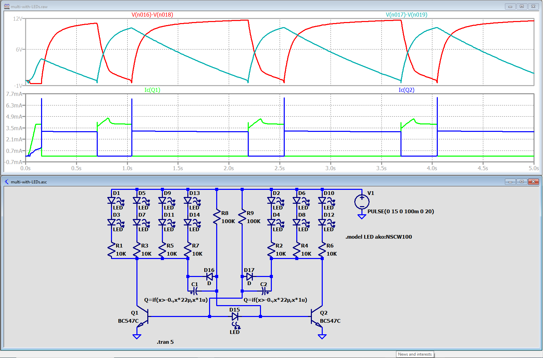Click the .tran 5 simulation directive
The image size is (543, 358).
coord(165,342)
